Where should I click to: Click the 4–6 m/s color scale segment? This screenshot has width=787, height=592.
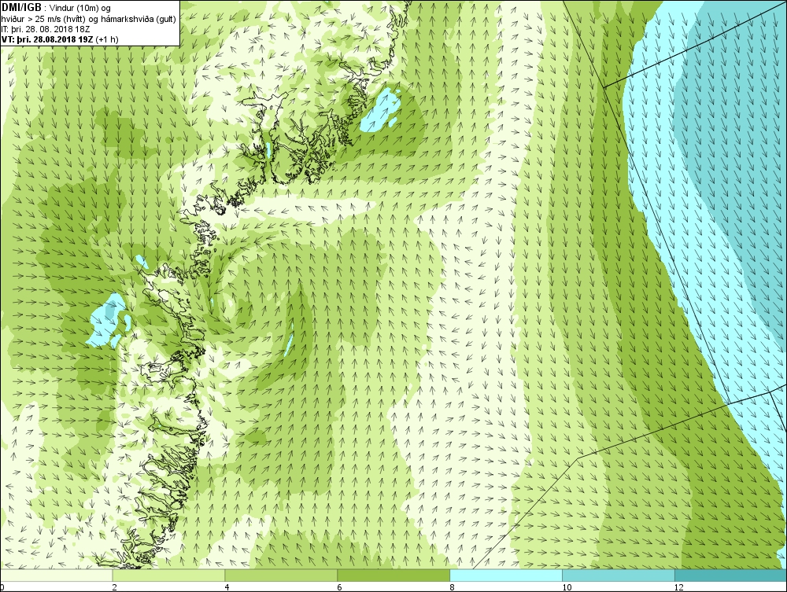pyautogui.click(x=281, y=575)
